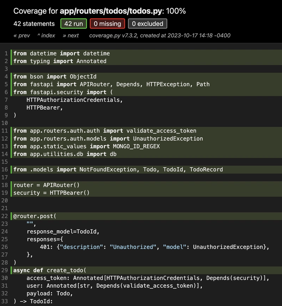Image resolution: width=282 pixels, height=306 pixels.
Task: Toggle the '0 excluded' filter button
Action: (148, 24)
